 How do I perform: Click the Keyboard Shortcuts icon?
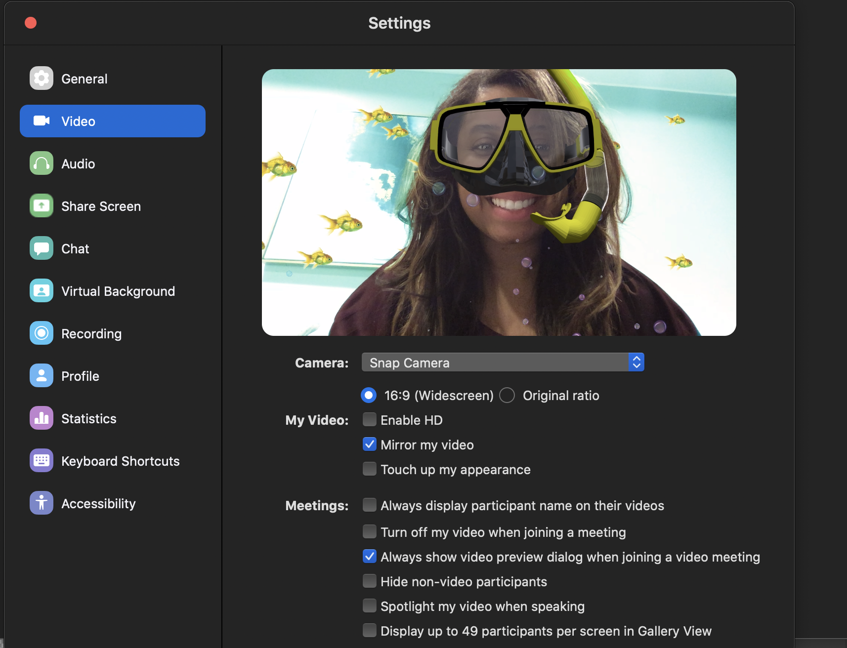[42, 460]
